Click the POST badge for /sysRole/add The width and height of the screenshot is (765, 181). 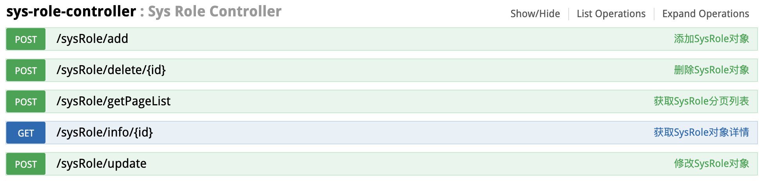(26, 39)
